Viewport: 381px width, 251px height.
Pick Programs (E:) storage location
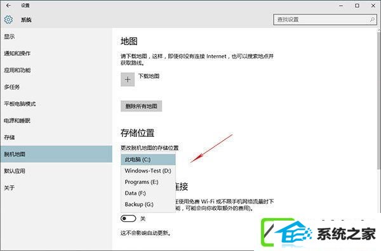tap(148, 182)
